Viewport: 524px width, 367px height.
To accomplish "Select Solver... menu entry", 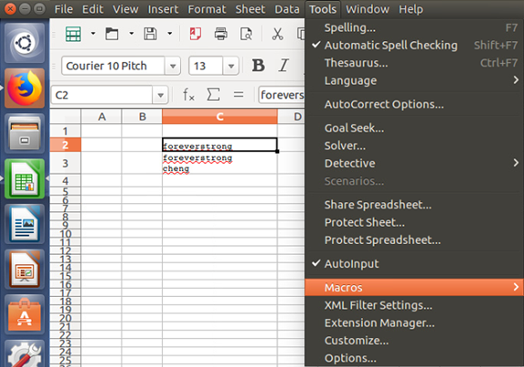I will point(414,146).
